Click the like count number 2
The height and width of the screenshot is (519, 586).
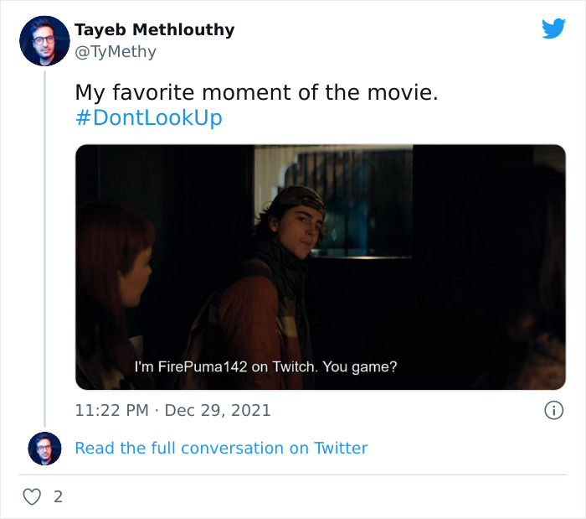pos(58,496)
